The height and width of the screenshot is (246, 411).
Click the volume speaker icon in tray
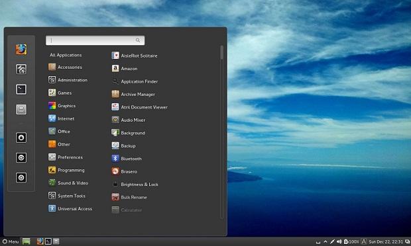pos(339,241)
